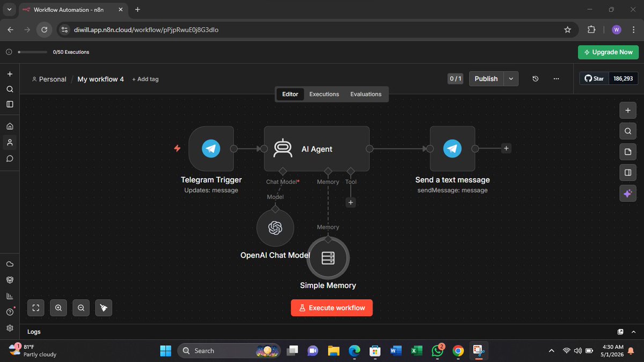Image resolution: width=644 pixels, height=362 pixels.
Task: Switch to the Executions tab
Action: pos(324,94)
